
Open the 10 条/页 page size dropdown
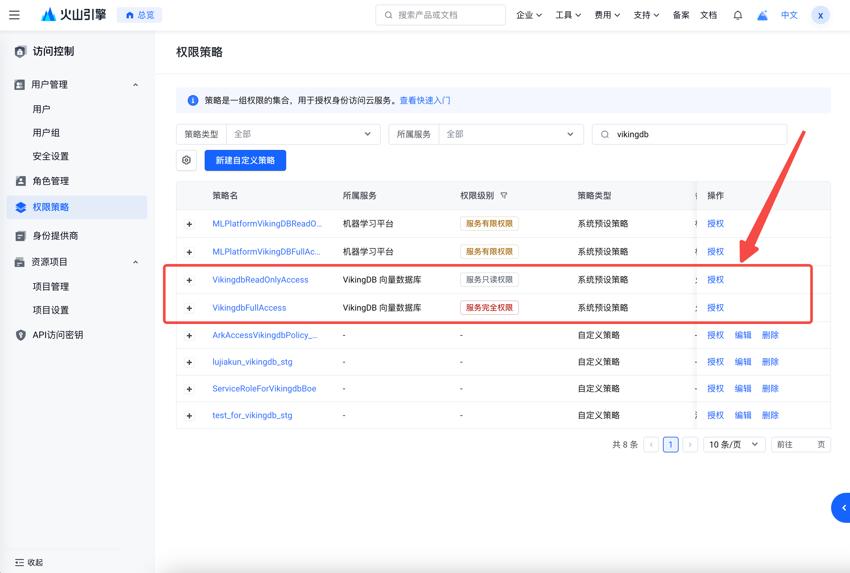tap(734, 444)
